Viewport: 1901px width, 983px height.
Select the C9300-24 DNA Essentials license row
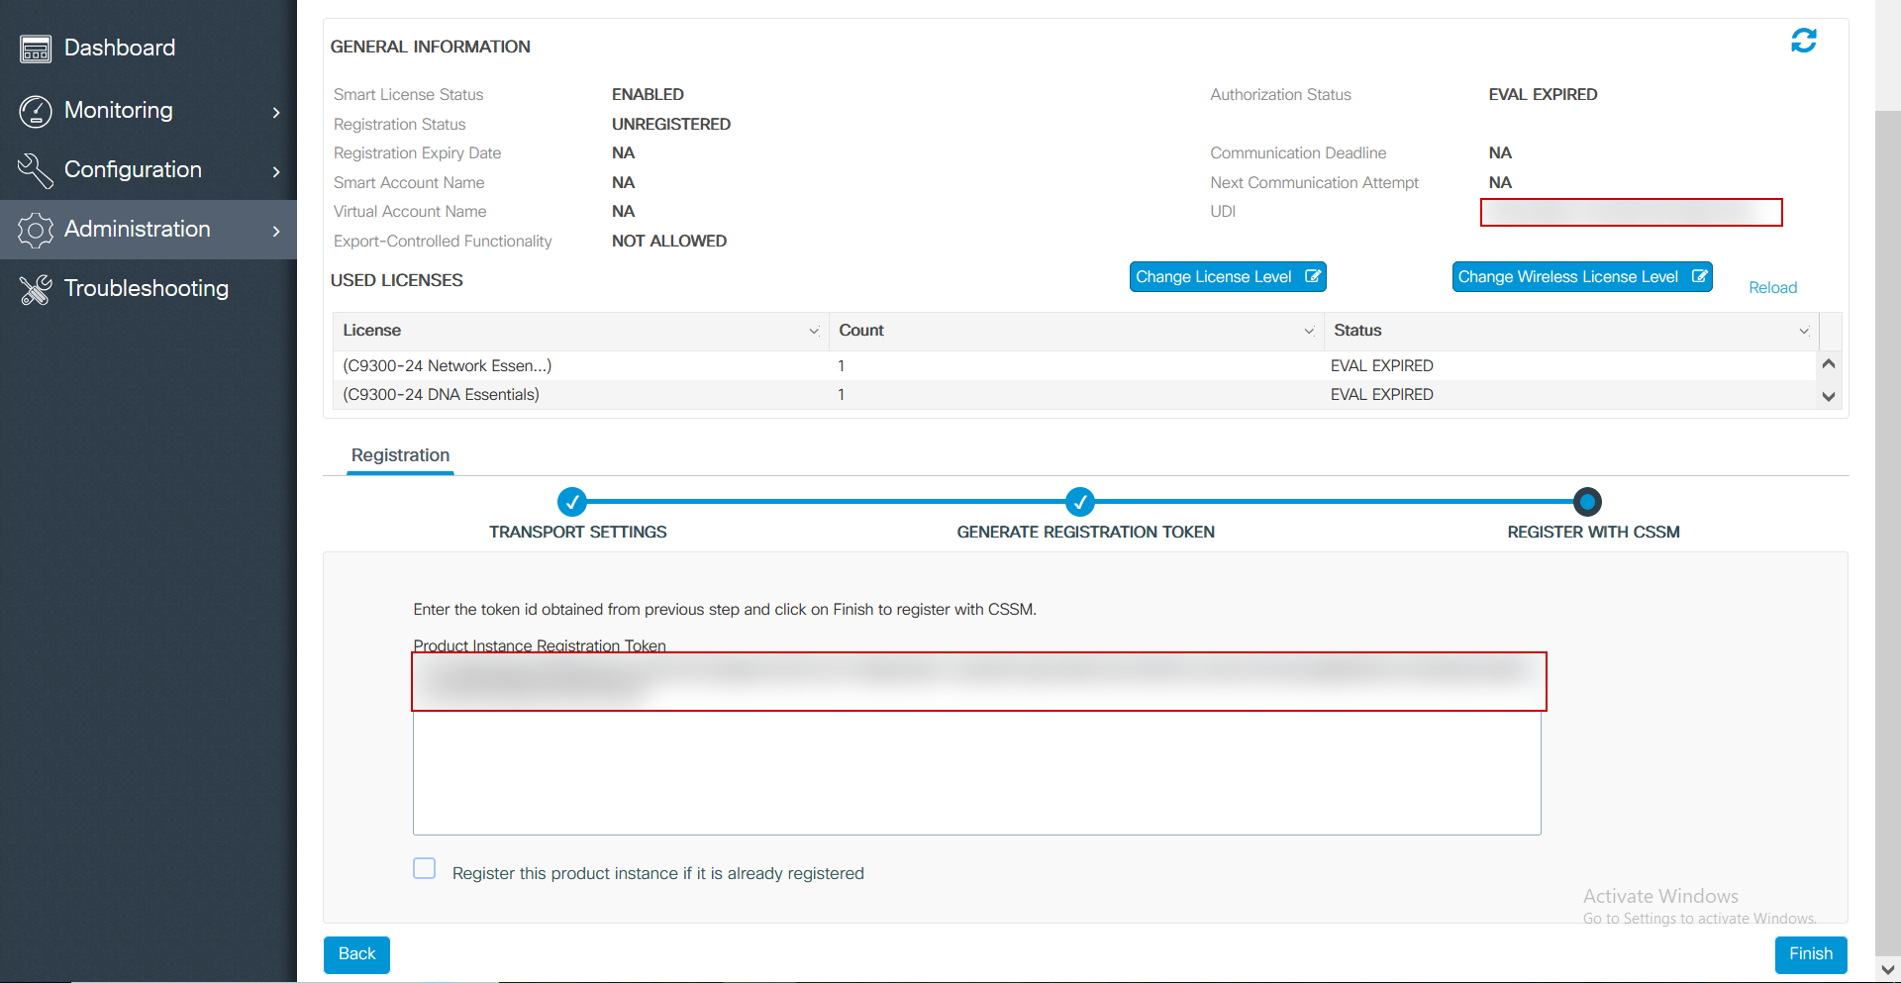[1075, 394]
